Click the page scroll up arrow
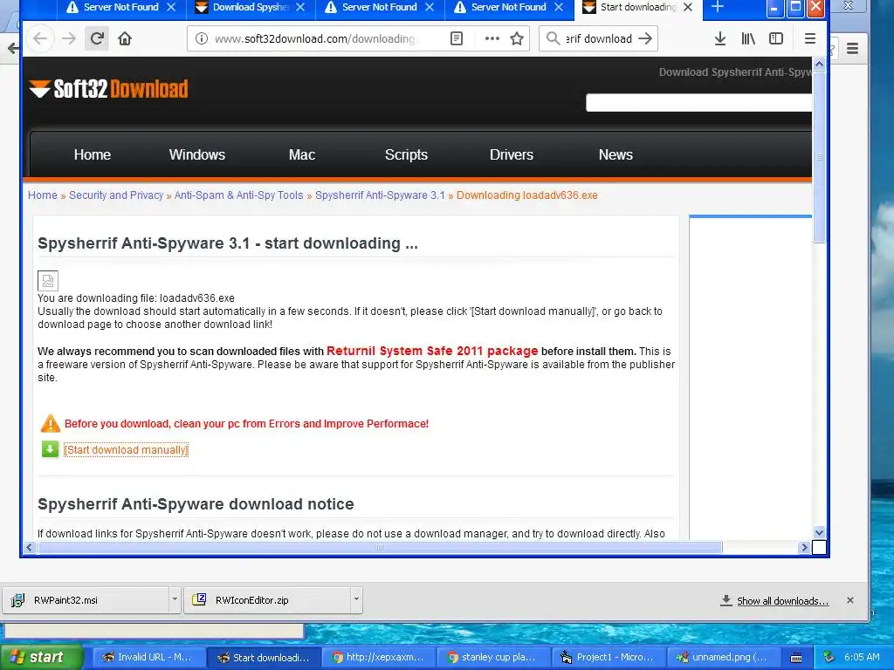 click(819, 65)
